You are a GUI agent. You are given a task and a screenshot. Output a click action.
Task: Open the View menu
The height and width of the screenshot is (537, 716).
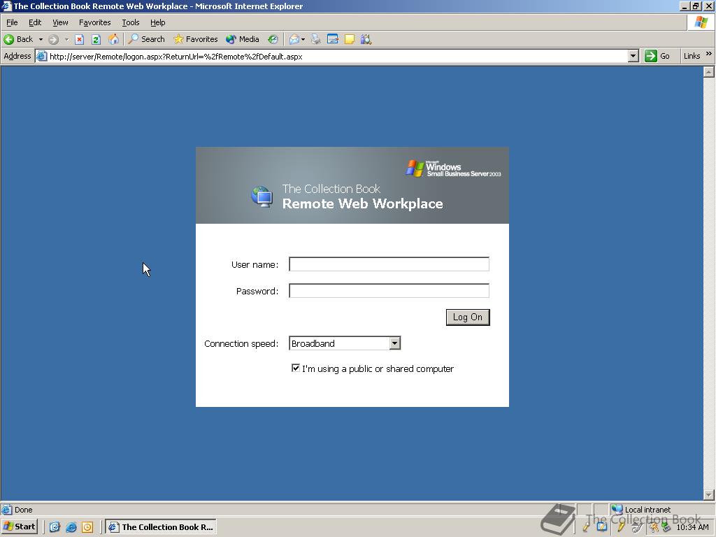(x=60, y=22)
